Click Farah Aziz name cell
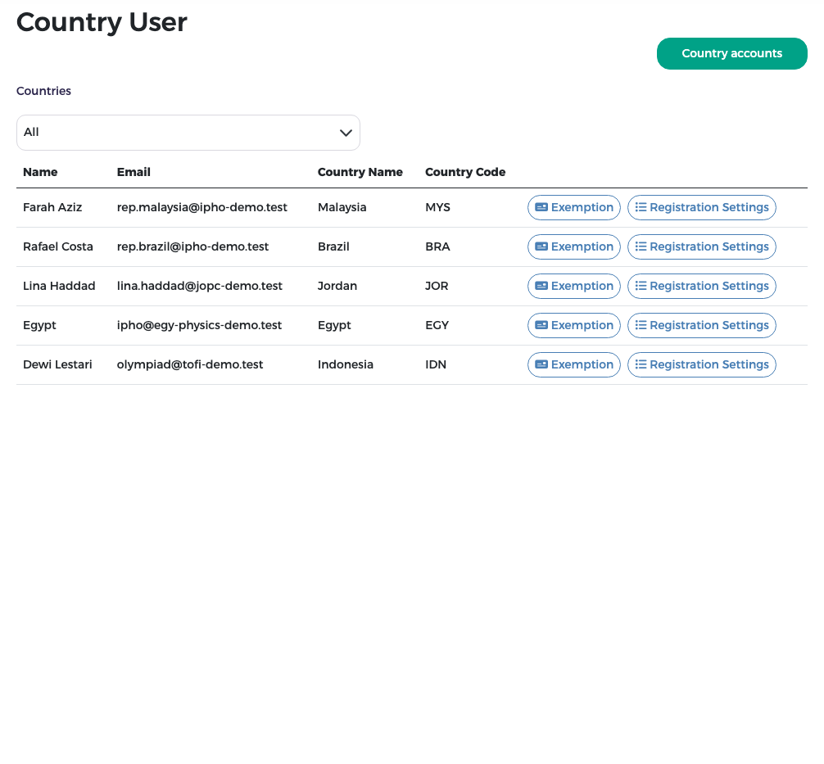 [x=52, y=207]
